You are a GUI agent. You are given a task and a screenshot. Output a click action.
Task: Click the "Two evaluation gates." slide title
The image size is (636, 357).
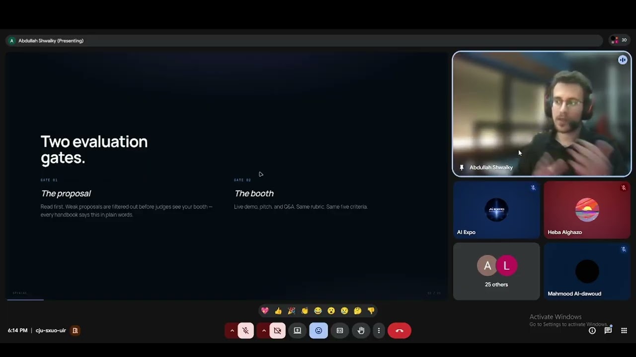pos(94,149)
